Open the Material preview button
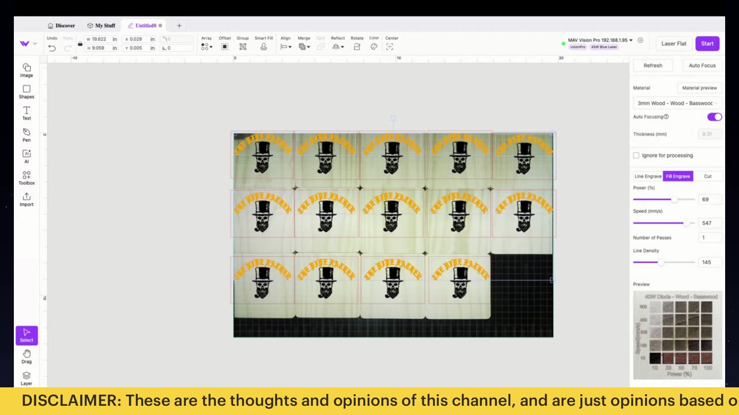The height and width of the screenshot is (415, 739). pyautogui.click(x=699, y=88)
